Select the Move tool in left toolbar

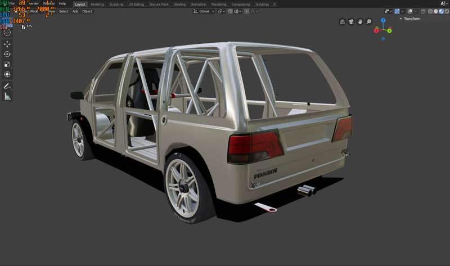[x=7, y=44]
